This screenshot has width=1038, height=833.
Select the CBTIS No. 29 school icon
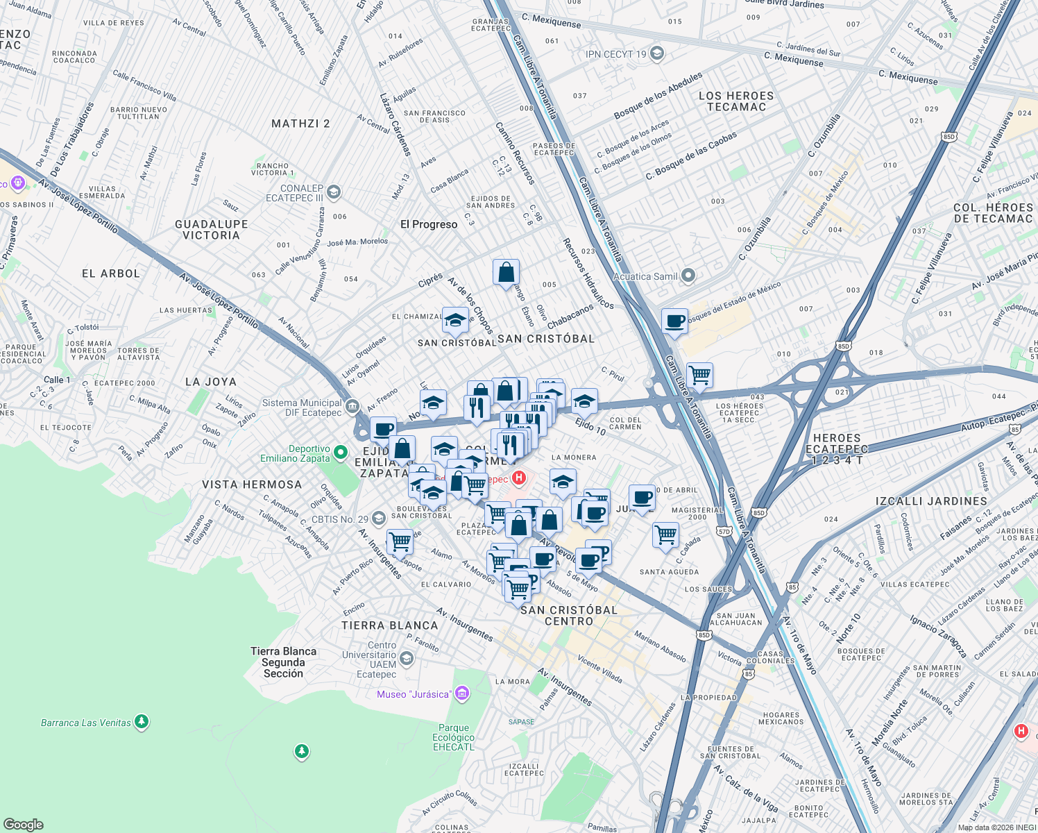pos(378,518)
